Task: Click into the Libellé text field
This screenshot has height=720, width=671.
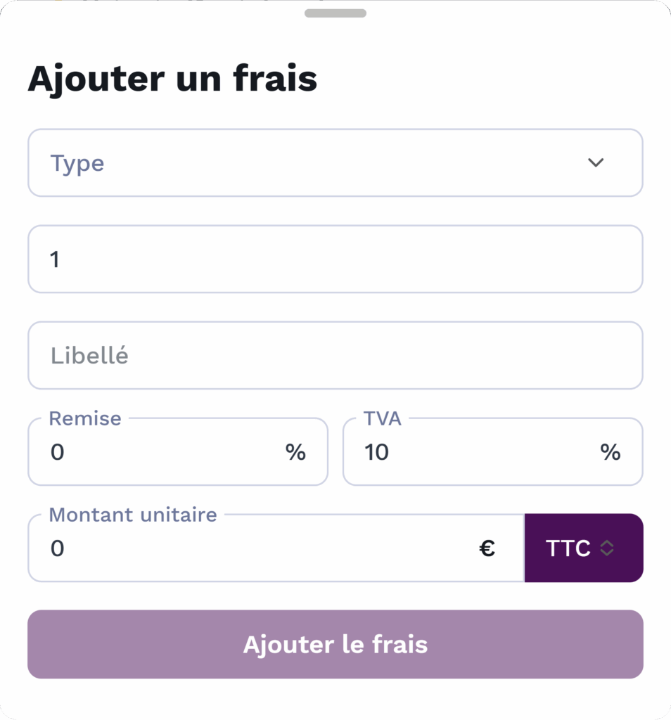Action: tap(335, 356)
